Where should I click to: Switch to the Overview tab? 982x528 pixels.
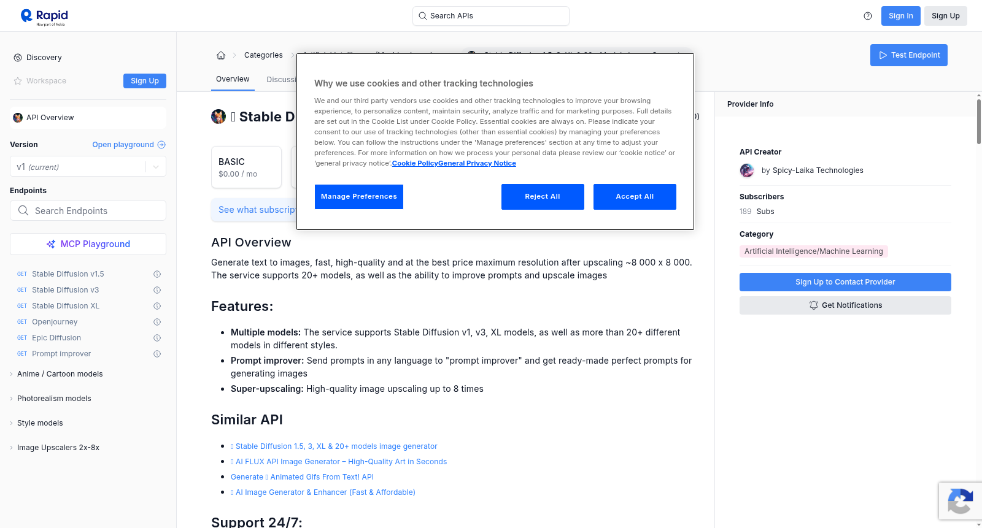click(x=233, y=79)
